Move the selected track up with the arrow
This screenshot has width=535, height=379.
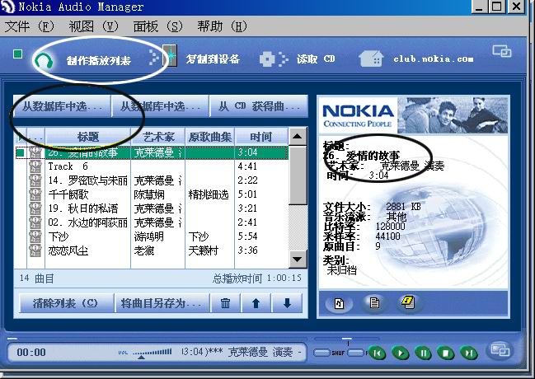pos(256,303)
